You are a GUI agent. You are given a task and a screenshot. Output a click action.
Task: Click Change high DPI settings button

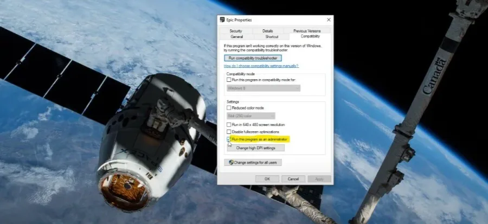(256, 148)
